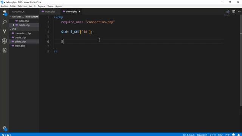Click the opening <?php tag
Viewport: 242px width, 136px height.
tap(58, 17)
